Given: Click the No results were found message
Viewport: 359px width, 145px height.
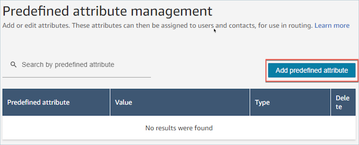Looking at the screenshot, I should [x=179, y=128].
